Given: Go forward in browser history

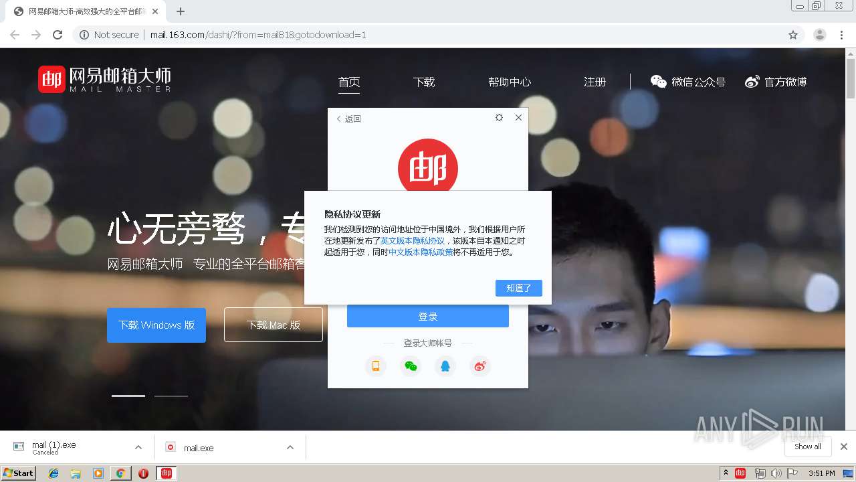Looking at the screenshot, I should tap(36, 35).
